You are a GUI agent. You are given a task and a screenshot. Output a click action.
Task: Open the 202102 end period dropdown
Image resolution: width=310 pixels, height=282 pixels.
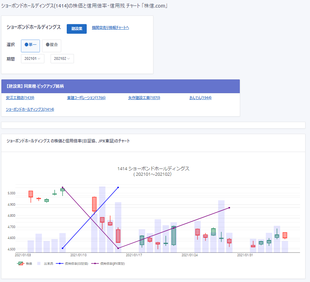tap(62, 59)
